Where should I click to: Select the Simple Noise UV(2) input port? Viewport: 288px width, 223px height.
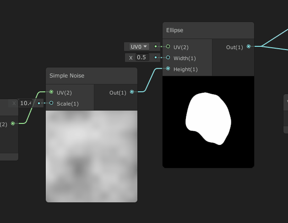coord(51,92)
